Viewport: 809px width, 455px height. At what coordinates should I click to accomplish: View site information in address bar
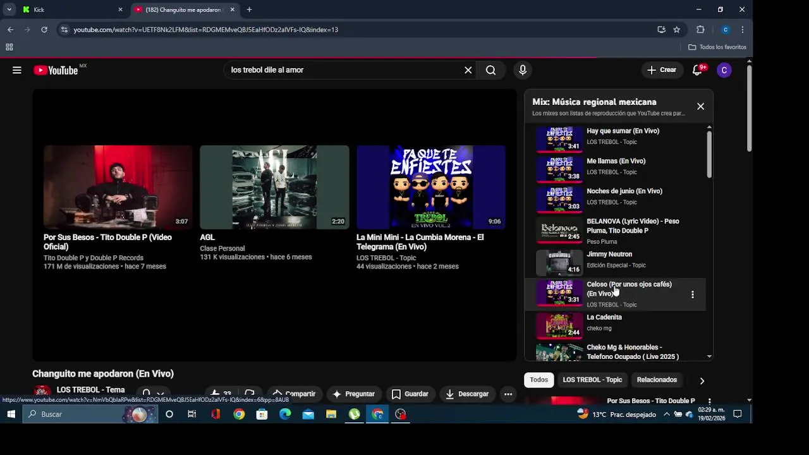(x=64, y=30)
